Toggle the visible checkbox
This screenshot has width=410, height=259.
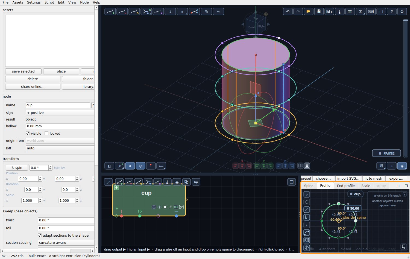coord(28,133)
